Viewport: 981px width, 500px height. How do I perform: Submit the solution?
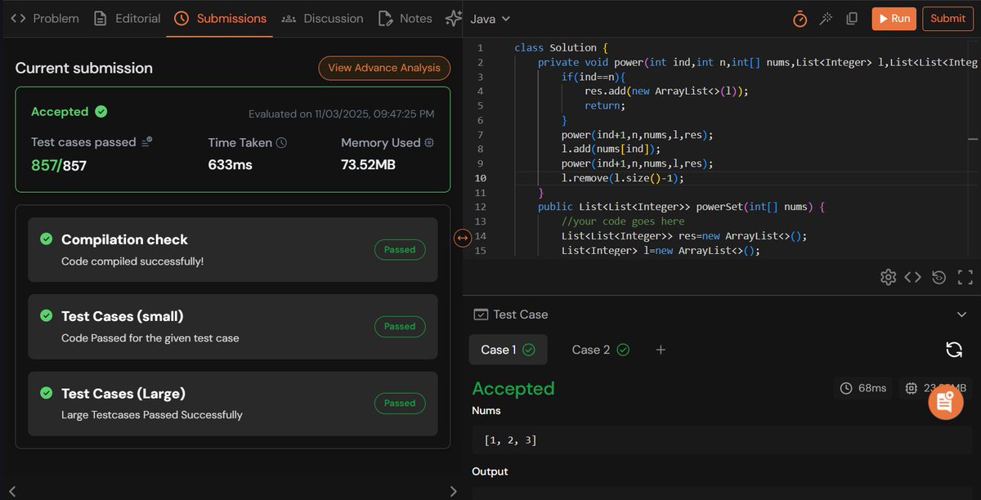947,18
